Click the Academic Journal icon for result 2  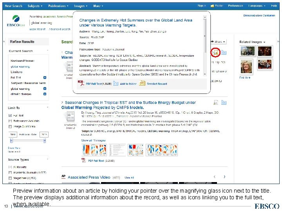point(70,116)
